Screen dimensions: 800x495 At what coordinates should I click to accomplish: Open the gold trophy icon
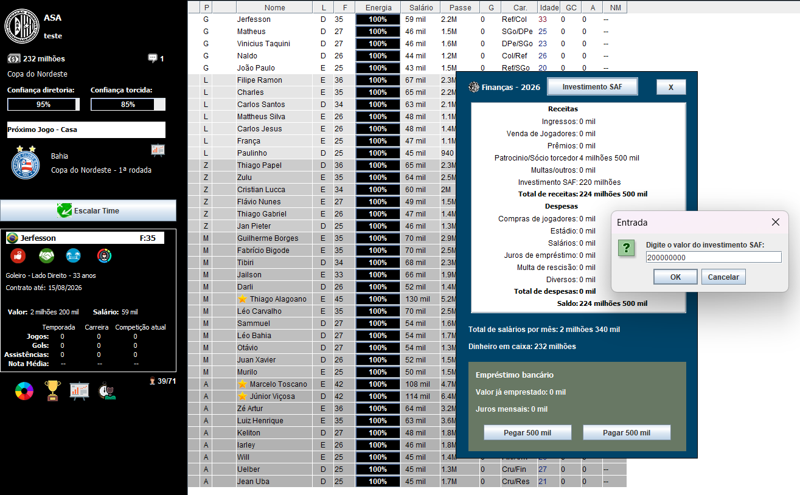coord(53,390)
